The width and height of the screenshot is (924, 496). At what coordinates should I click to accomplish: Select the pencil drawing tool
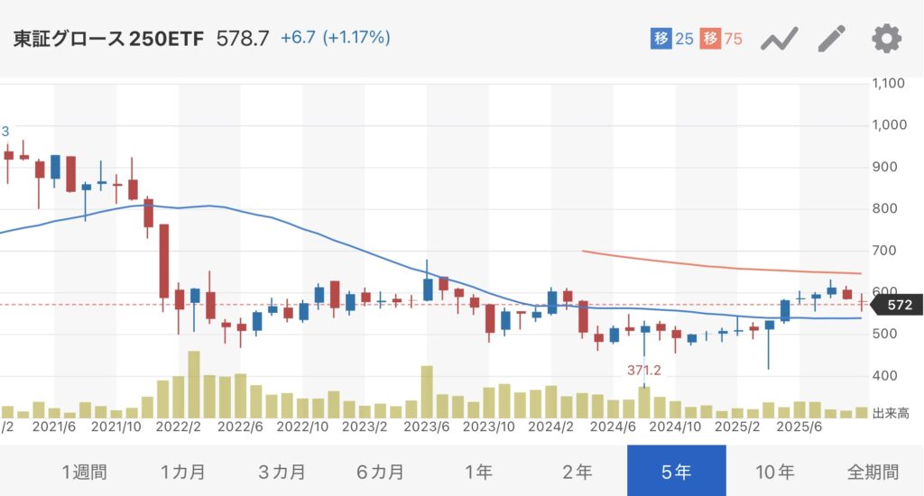click(x=832, y=39)
